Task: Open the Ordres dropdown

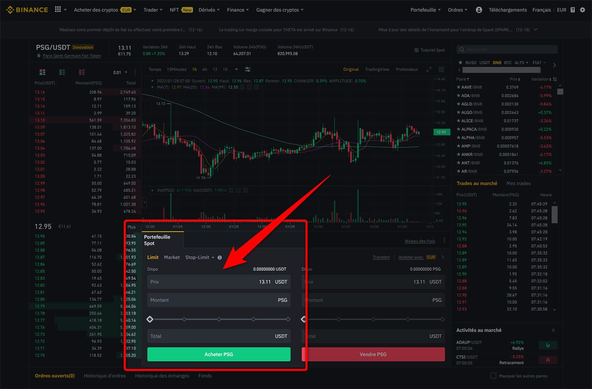Action: pyautogui.click(x=458, y=10)
